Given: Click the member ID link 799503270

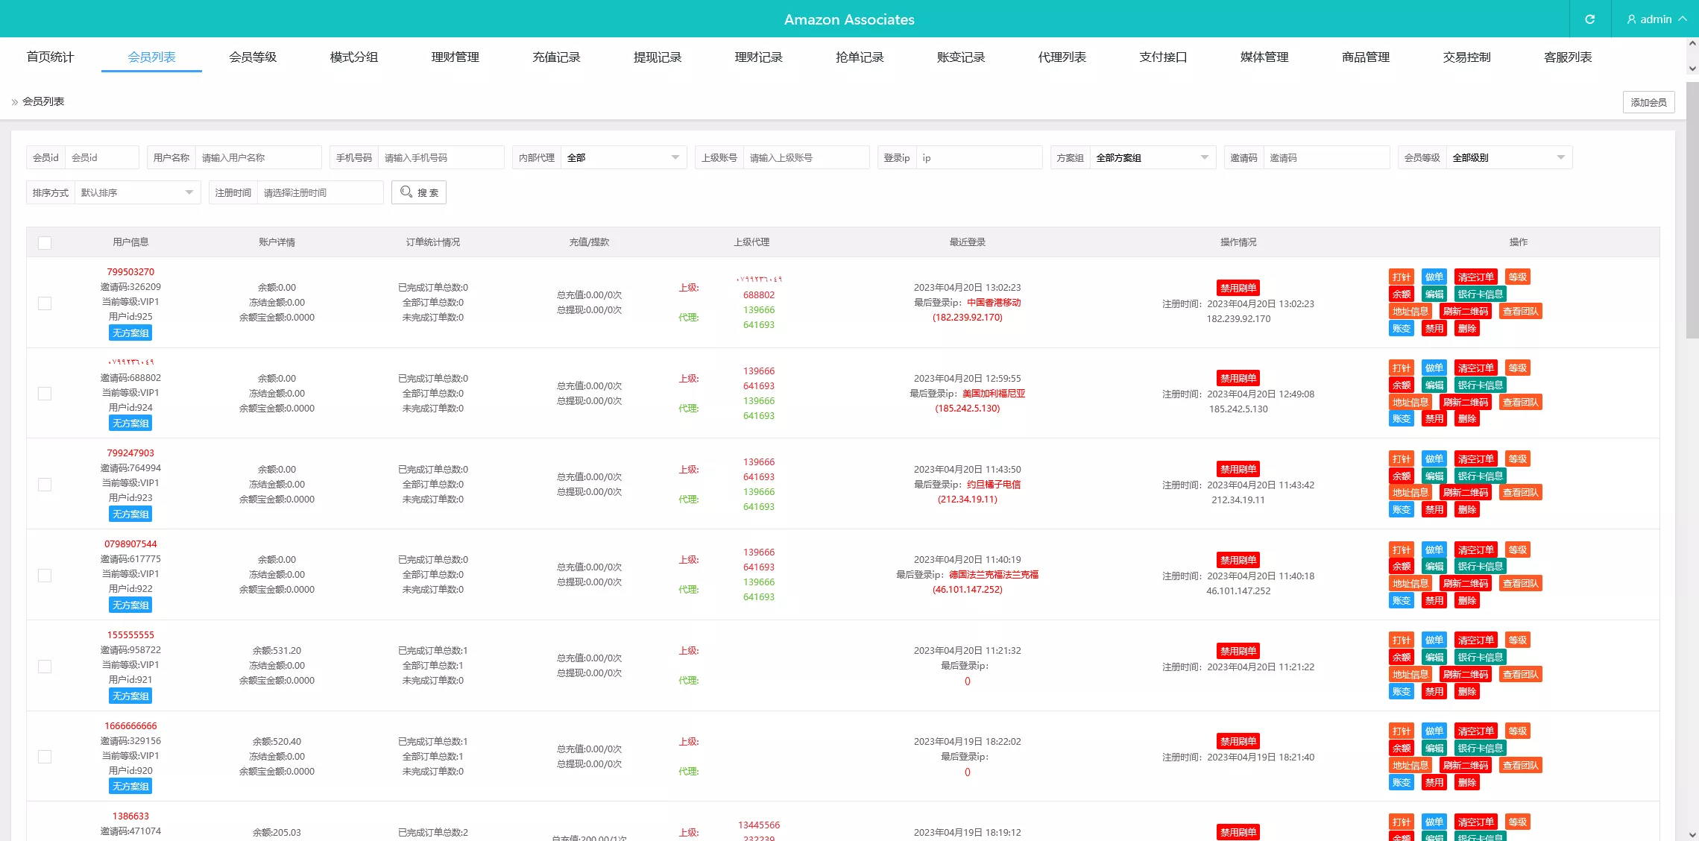Looking at the screenshot, I should click(x=130, y=271).
